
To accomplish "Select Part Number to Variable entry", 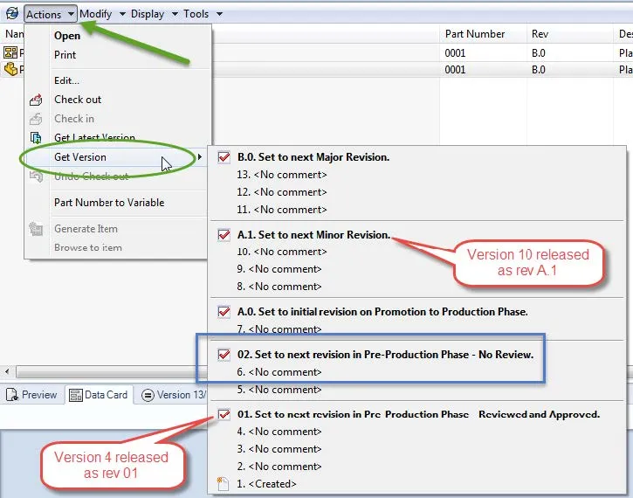I will tap(109, 203).
